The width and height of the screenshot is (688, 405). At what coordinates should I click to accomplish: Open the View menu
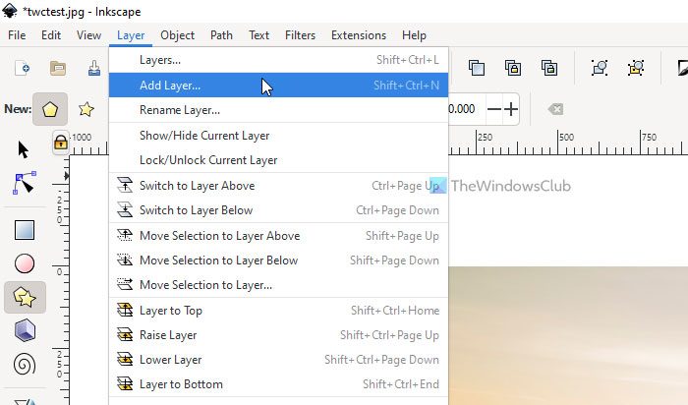(x=88, y=35)
